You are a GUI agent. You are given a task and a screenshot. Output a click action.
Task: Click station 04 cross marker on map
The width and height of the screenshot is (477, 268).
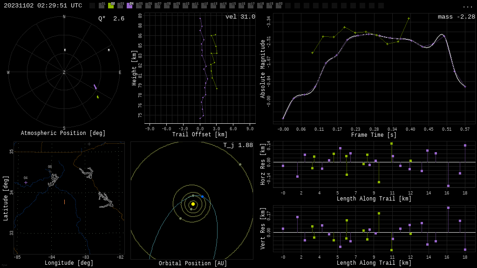[26, 182]
